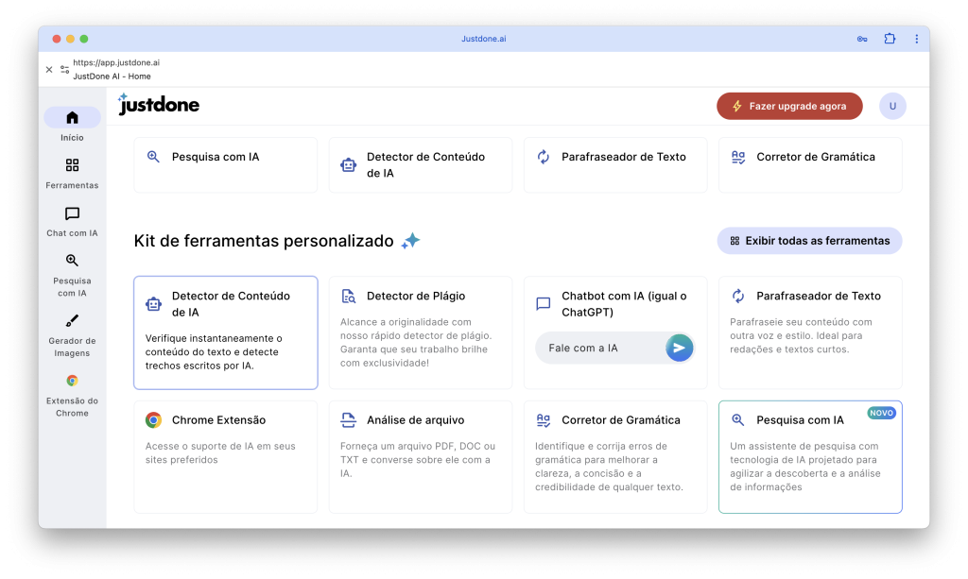
Task: Open the user avatar menu
Action: [x=891, y=107]
